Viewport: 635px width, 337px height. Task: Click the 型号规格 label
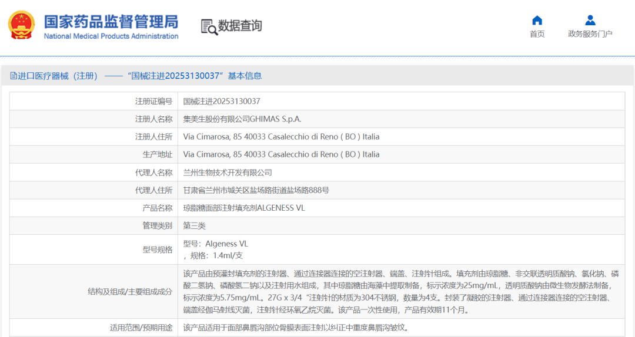158,250
